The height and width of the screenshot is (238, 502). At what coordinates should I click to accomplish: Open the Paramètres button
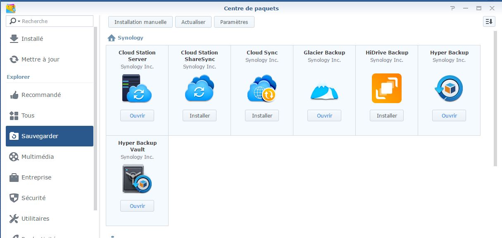click(x=234, y=22)
